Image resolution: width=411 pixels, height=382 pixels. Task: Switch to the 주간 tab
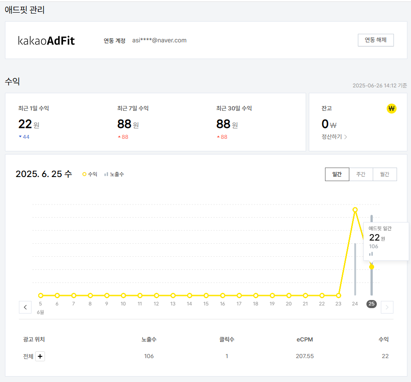361,174
